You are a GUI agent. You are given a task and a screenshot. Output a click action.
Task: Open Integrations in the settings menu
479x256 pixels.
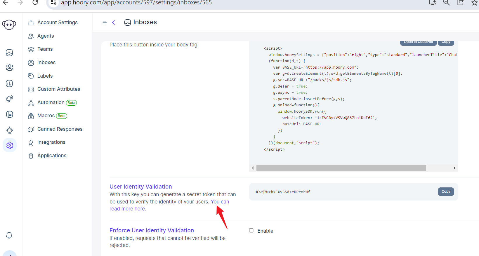[x=47, y=142]
